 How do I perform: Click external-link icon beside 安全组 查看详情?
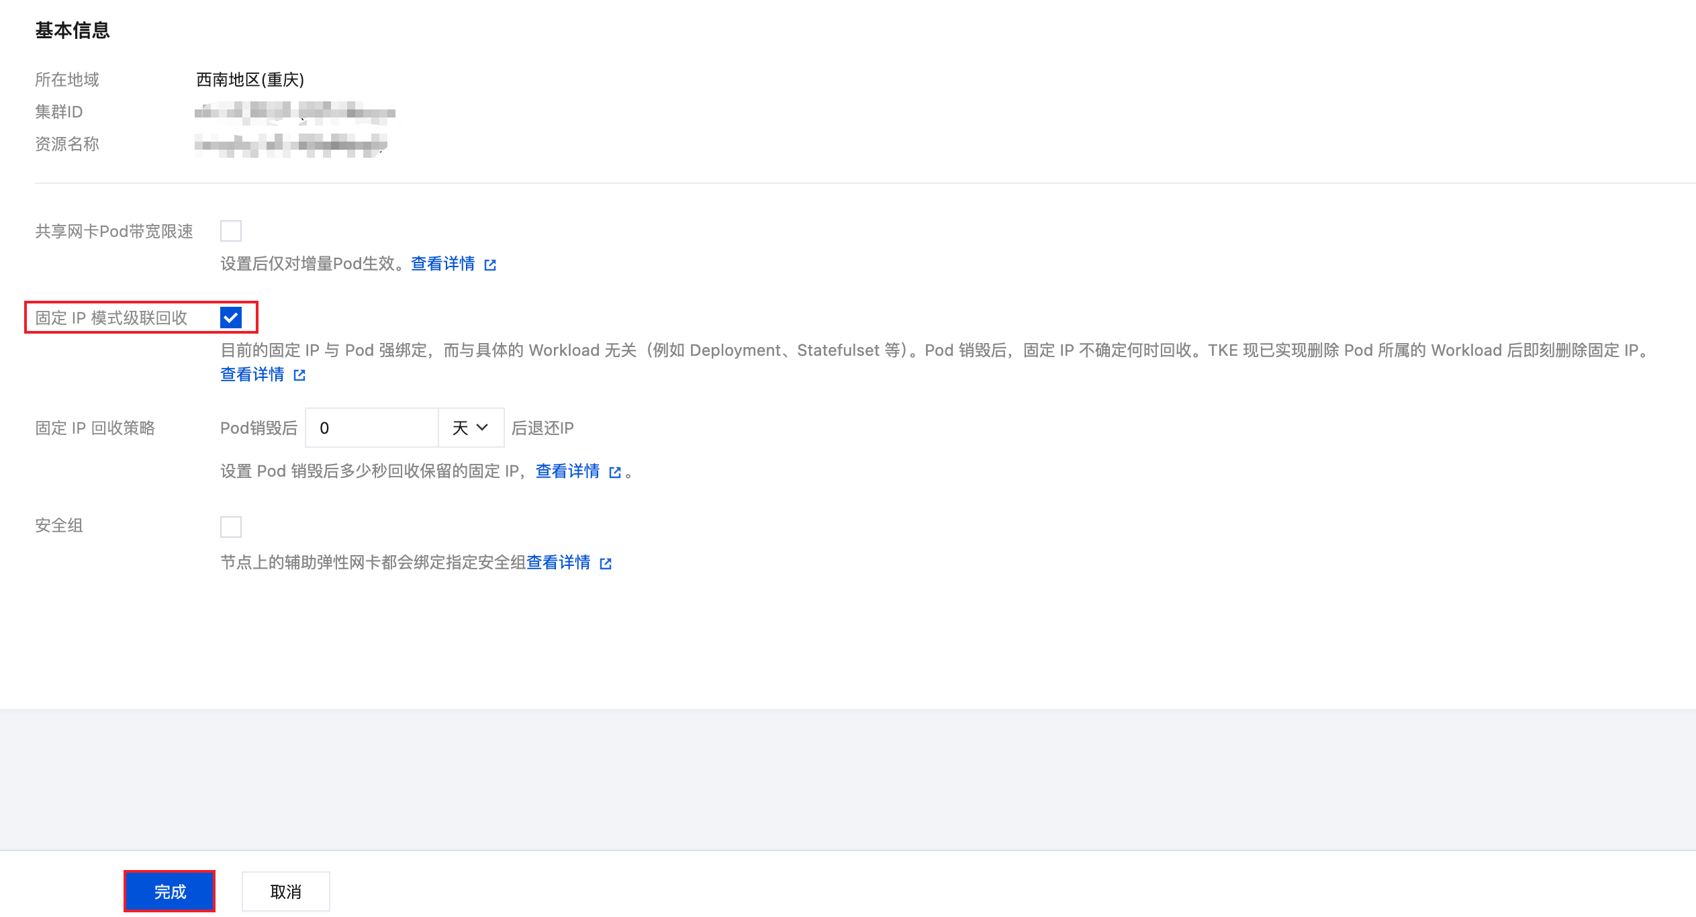click(x=606, y=564)
